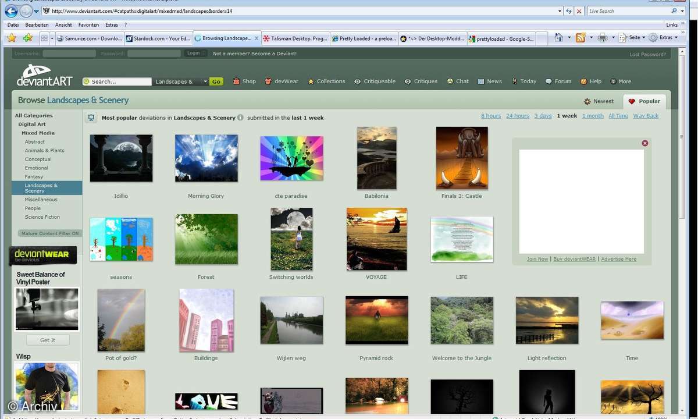Click the Live Search magnifier icon
Viewport: 698px width, 419px height.
click(675, 11)
